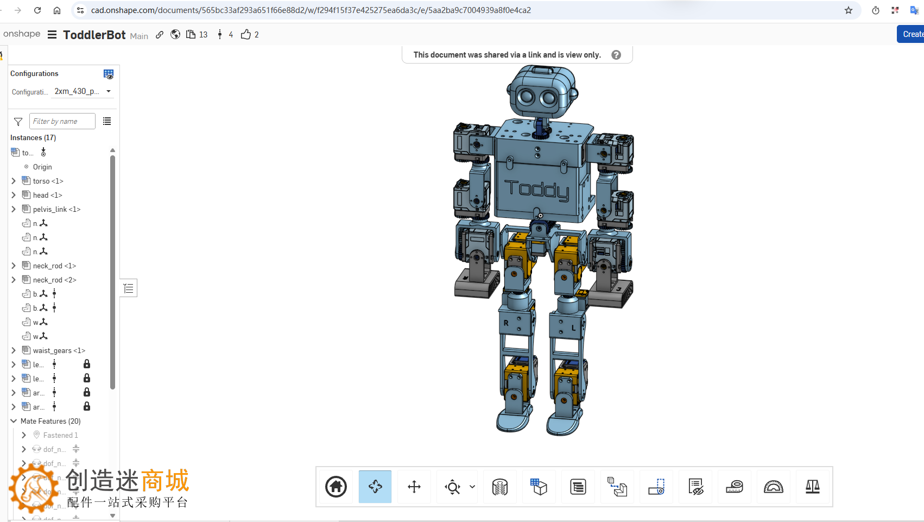
Task: Open the section view tool
Action: (500, 487)
